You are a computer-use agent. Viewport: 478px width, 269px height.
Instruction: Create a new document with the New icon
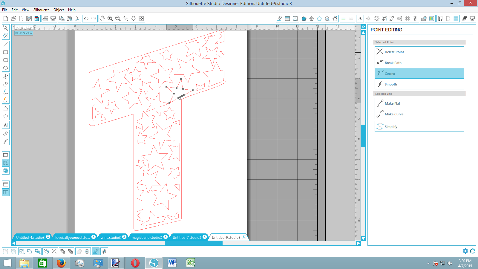5,19
